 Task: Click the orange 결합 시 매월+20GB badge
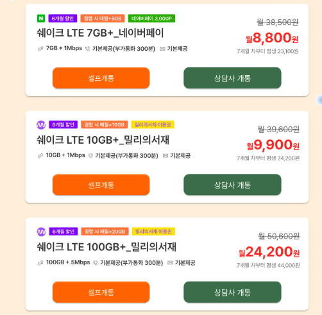[105, 232]
